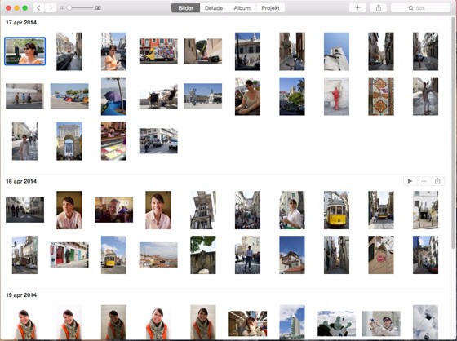The width and height of the screenshot is (457, 341).
Task: Select the stone archway with tree photo
Action: coord(203,255)
